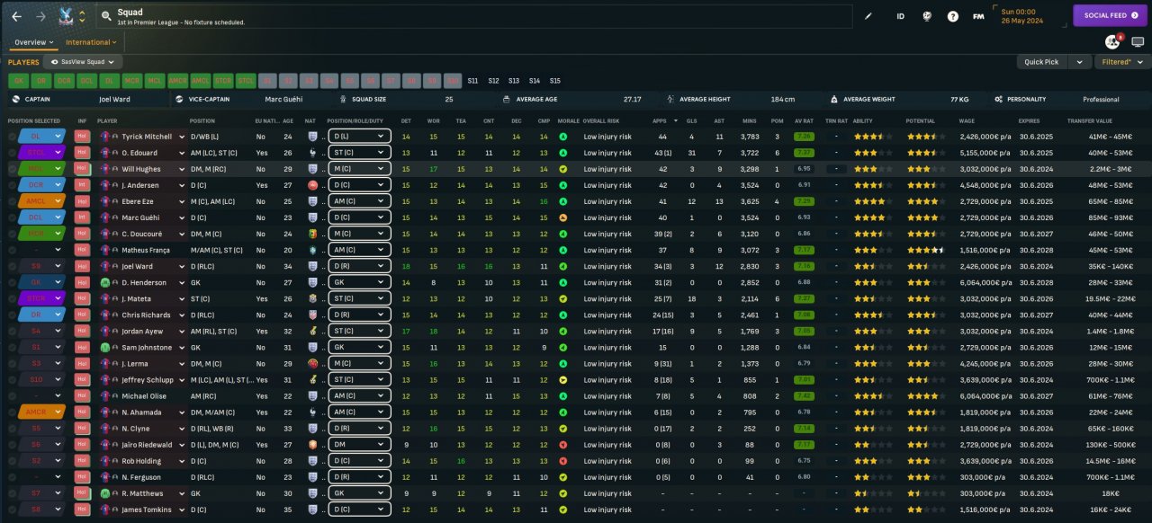Open the SasView Squad view dropdown

pyautogui.click(x=82, y=62)
